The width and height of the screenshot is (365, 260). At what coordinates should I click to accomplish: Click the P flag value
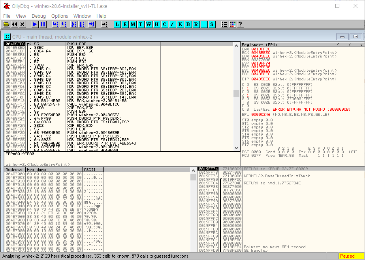pyautogui.click(x=248, y=88)
